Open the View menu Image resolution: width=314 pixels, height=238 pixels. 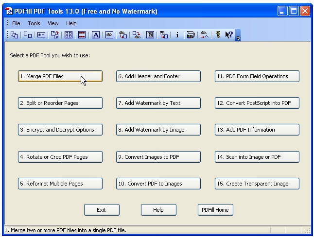[x=53, y=23]
